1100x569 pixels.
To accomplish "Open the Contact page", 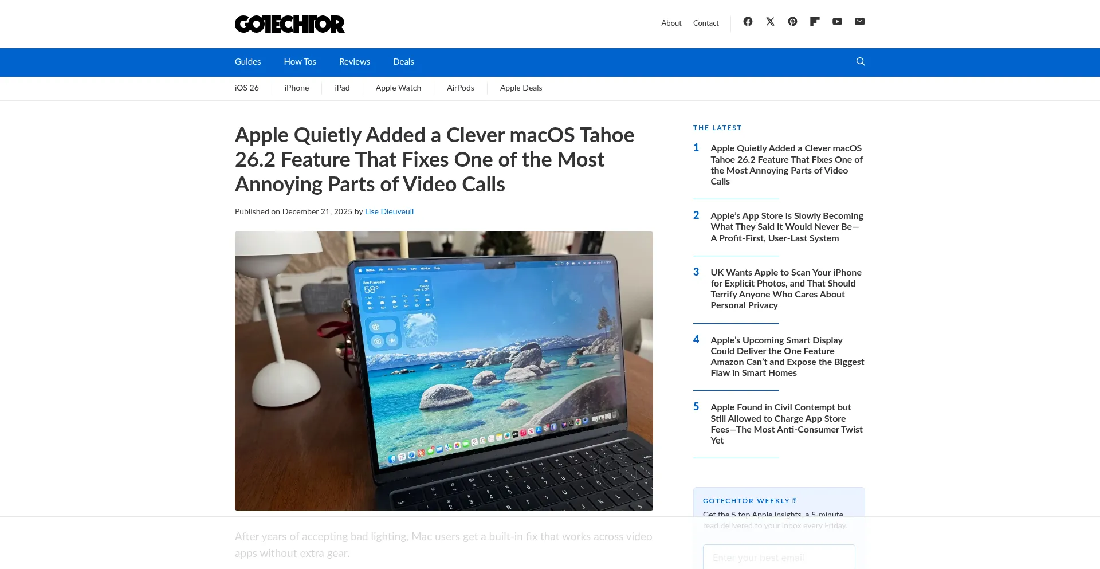I will (x=706, y=23).
